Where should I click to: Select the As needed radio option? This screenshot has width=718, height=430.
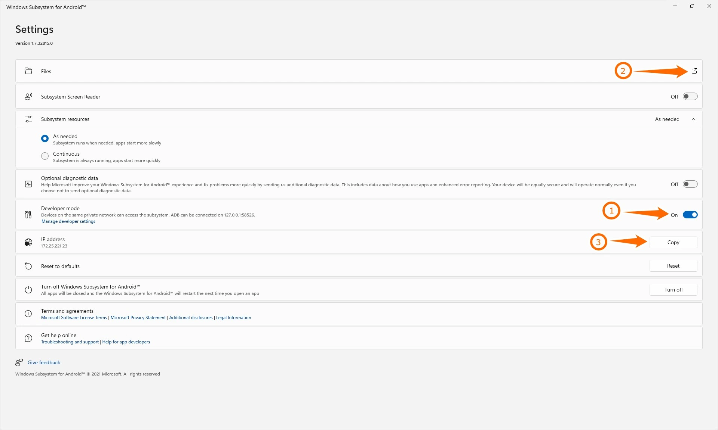point(45,138)
